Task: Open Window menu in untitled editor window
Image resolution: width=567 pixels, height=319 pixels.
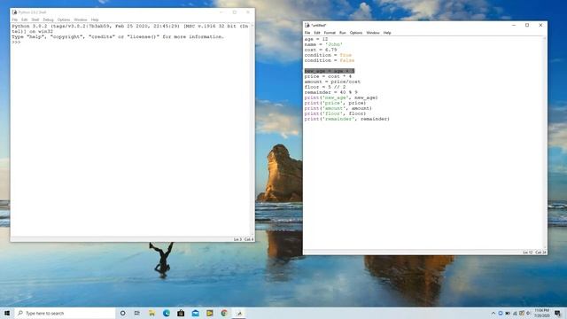Action: tap(373, 33)
